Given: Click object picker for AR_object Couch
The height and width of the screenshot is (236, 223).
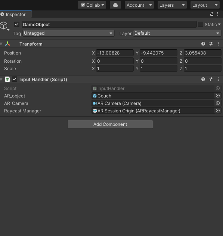Looking at the screenshot, I should (218, 96).
